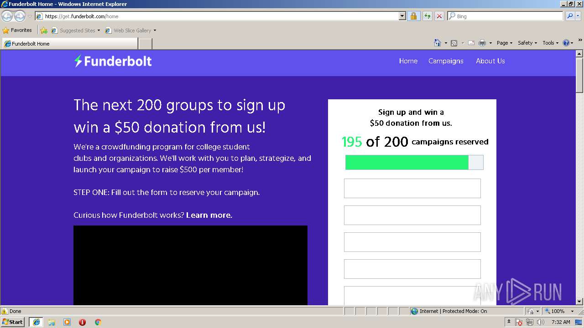Go to Home in site navigation
The height and width of the screenshot is (328, 584).
point(408,61)
